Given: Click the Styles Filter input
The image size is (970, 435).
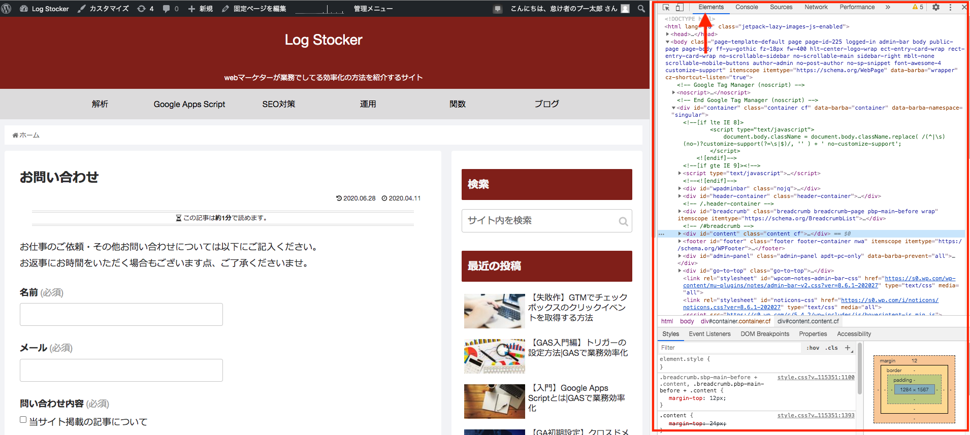Looking at the screenshot, I should point(730,348).
